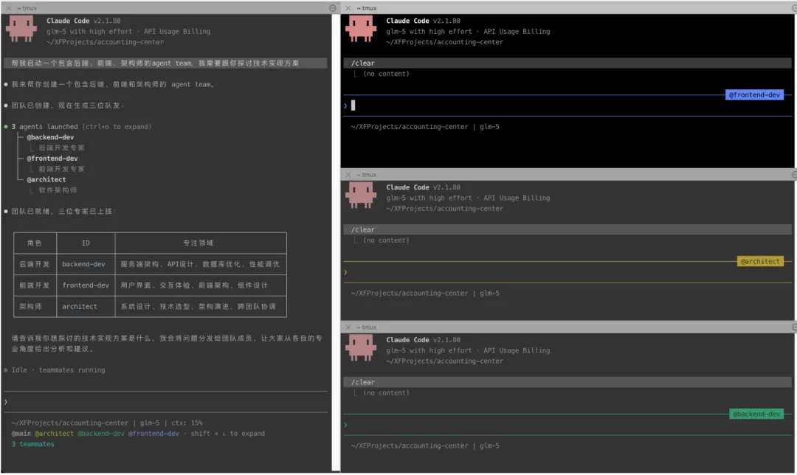
Task: Click the path status line in the @frontend-dev pane
Action: 425,127
